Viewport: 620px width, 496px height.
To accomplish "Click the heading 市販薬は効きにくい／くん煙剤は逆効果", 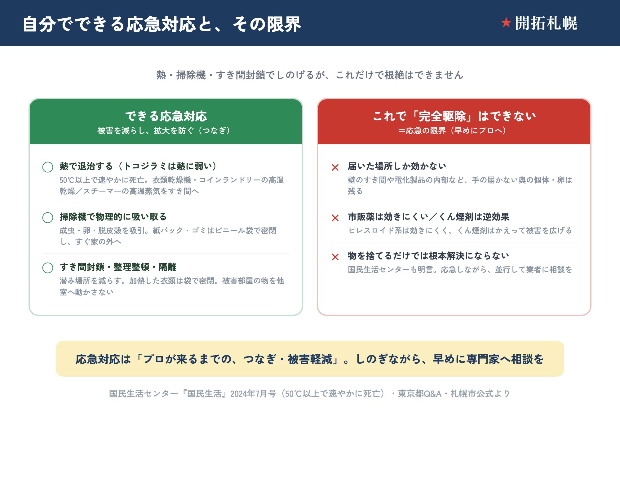I will [429, 217].
